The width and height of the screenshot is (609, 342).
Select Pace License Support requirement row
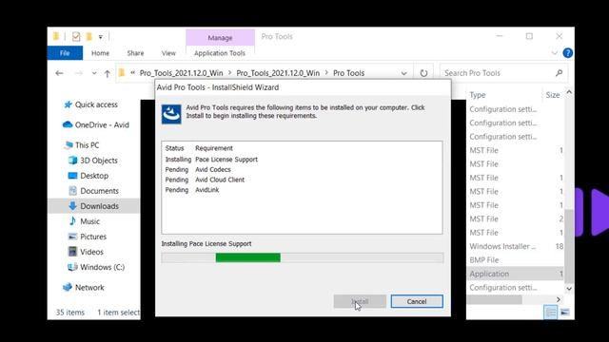(x=211, y=160)
